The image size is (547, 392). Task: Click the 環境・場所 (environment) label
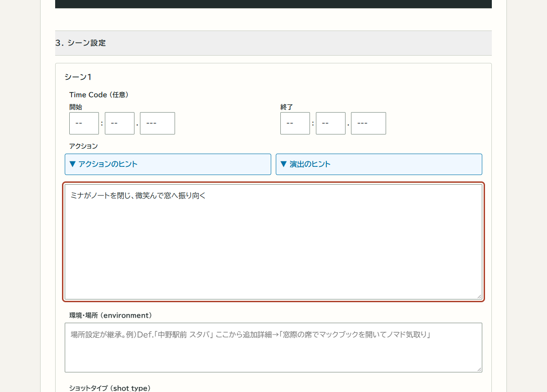tap(110, 315)
